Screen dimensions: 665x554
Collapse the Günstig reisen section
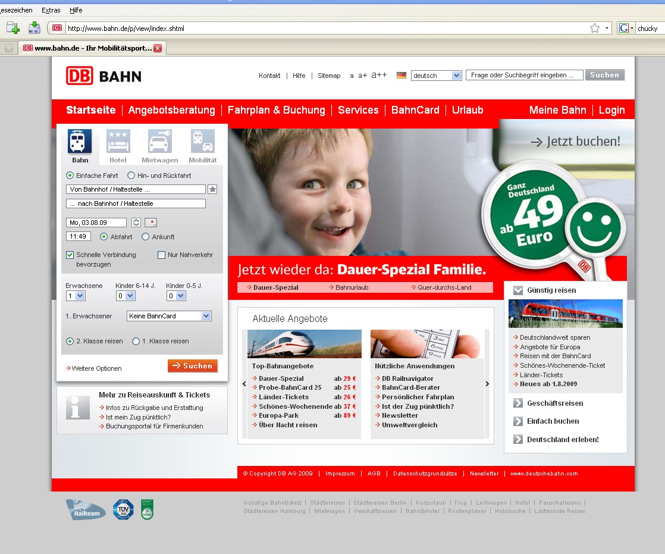(518, 290)
